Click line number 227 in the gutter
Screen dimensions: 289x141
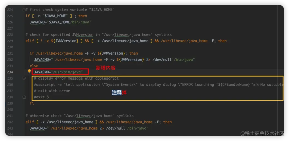10,29
